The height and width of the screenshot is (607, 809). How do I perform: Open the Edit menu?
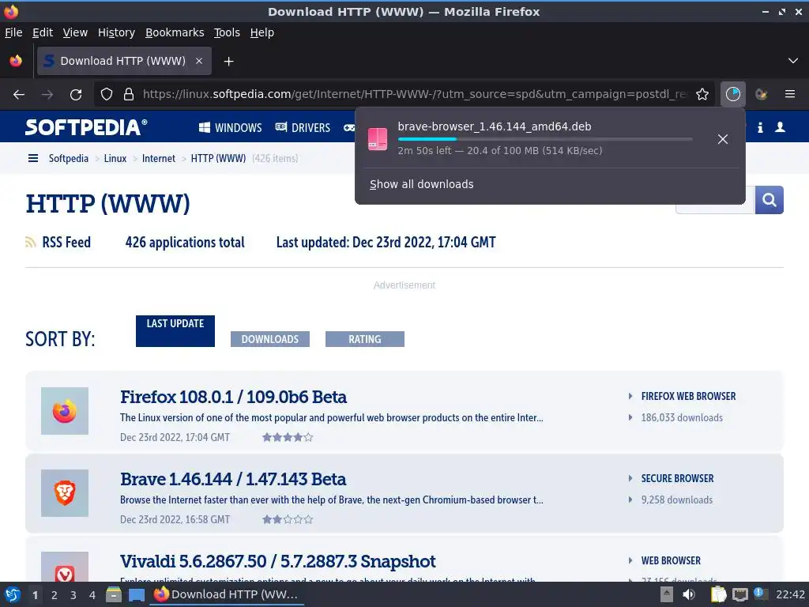click(43, 32)
